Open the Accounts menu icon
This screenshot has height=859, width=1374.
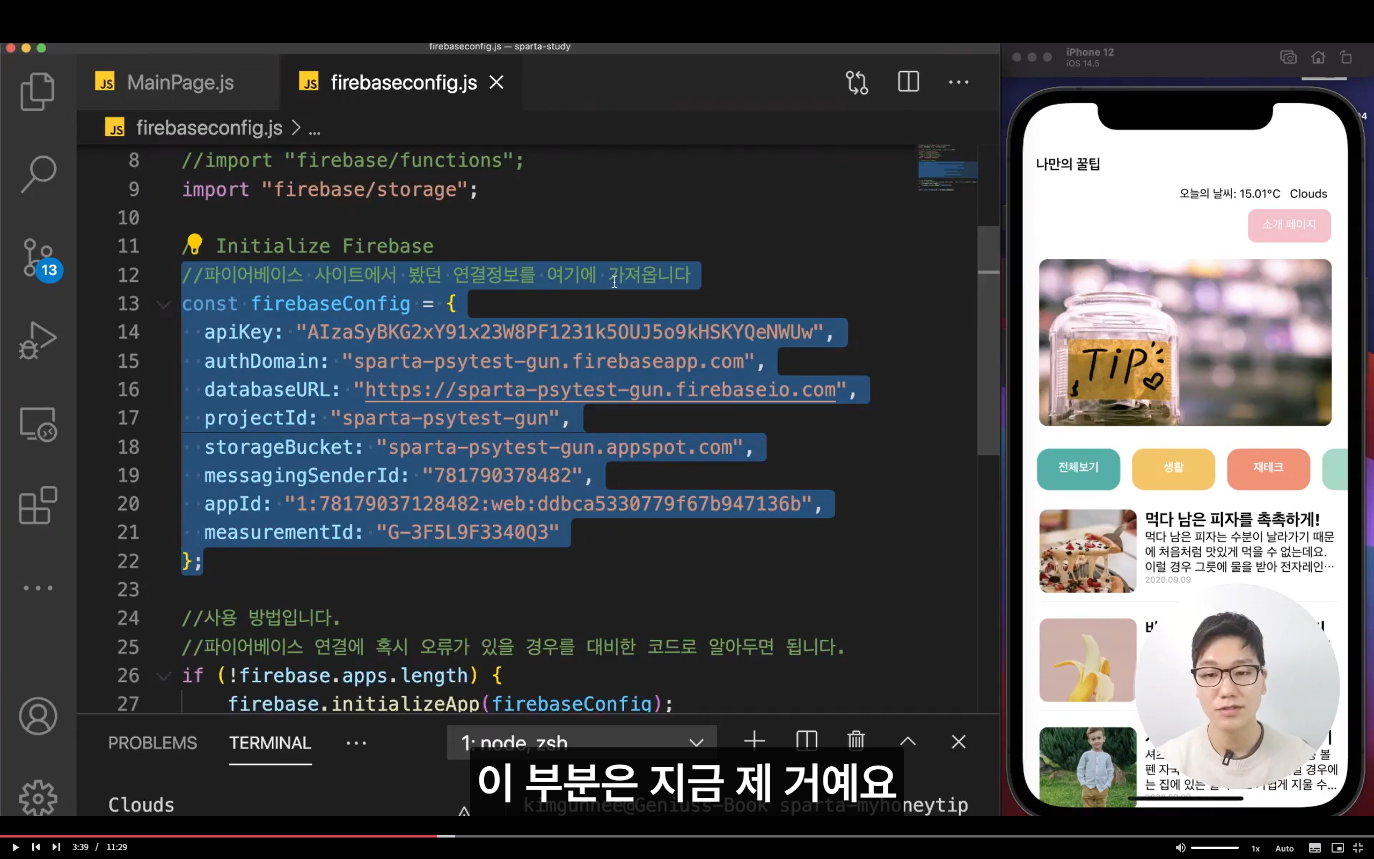(38, 716)
